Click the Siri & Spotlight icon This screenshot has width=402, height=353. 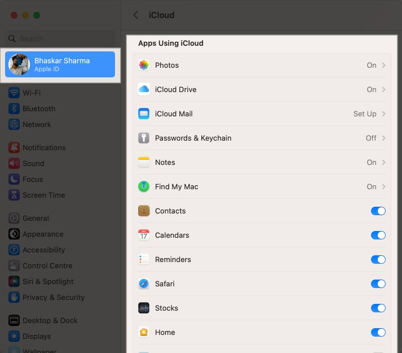[14, 281]
